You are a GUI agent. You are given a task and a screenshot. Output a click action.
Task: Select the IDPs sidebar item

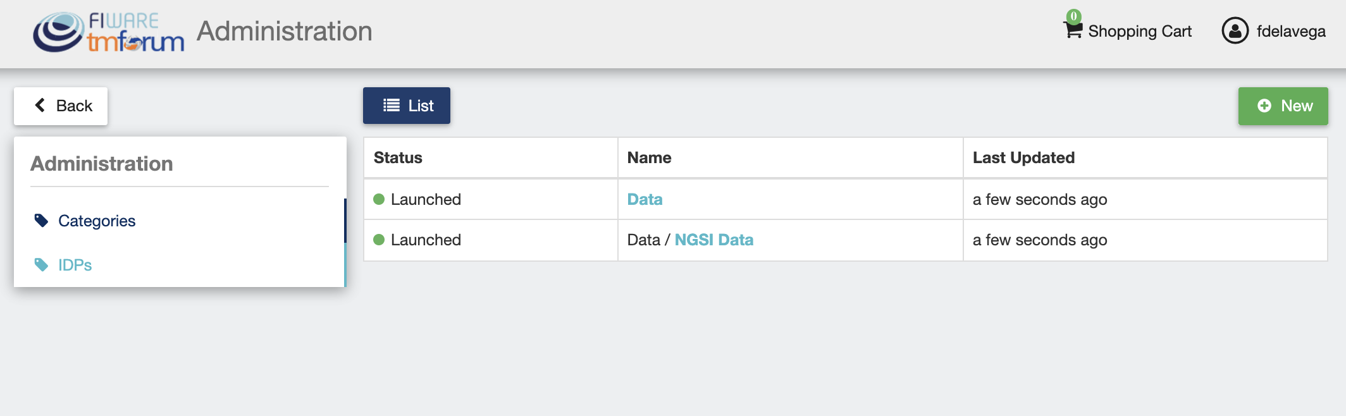click(x=179, y=265)
